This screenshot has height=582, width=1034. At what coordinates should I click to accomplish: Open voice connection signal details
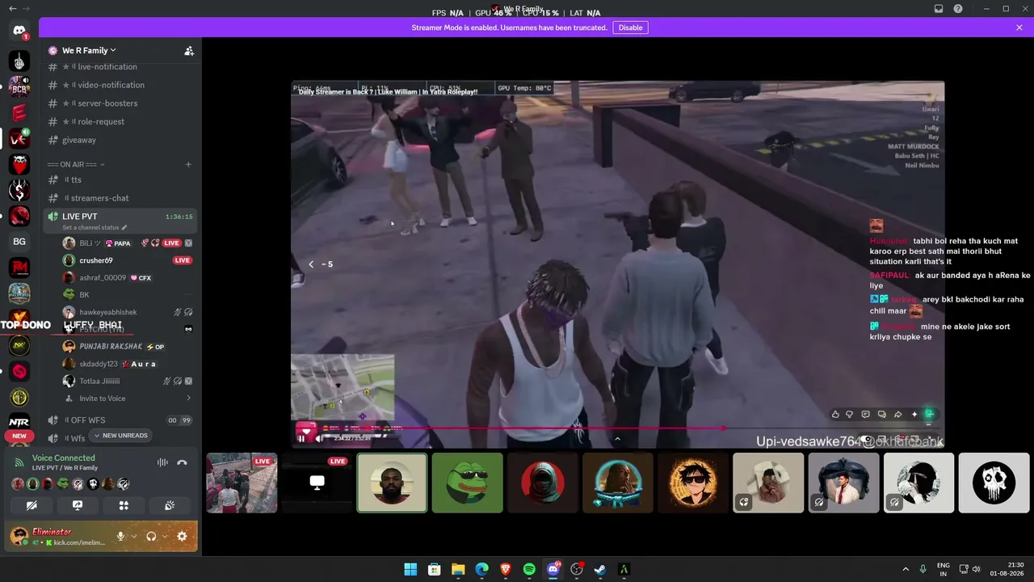tap(19, 462)
